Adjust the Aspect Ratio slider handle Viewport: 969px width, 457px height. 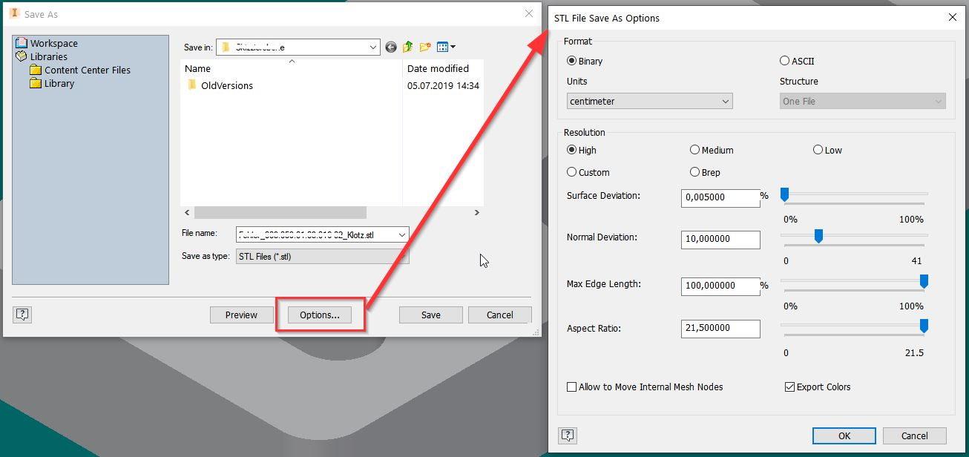tap(924, 326)
